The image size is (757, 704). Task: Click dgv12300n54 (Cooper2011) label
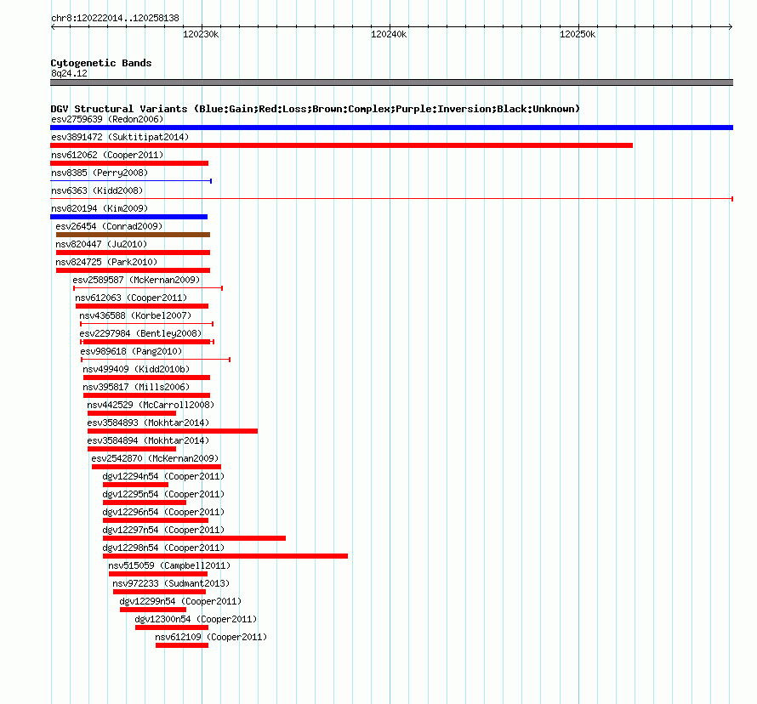tap(196, 619)
